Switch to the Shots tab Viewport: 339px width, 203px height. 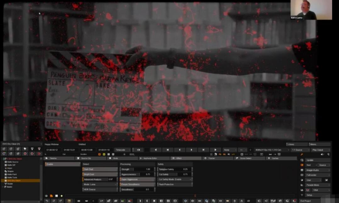pyautogui.click(x=123, y=158)
